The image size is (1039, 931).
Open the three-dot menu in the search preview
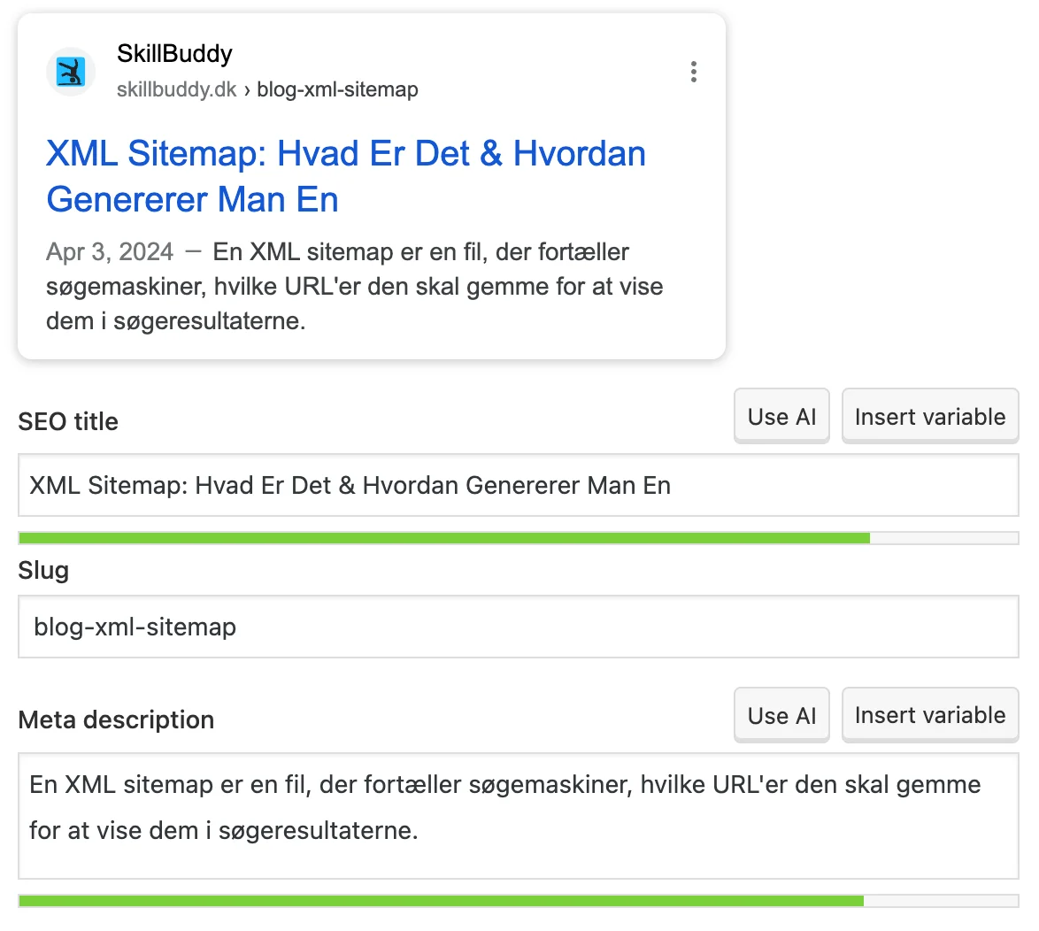[x=694, y=71]
